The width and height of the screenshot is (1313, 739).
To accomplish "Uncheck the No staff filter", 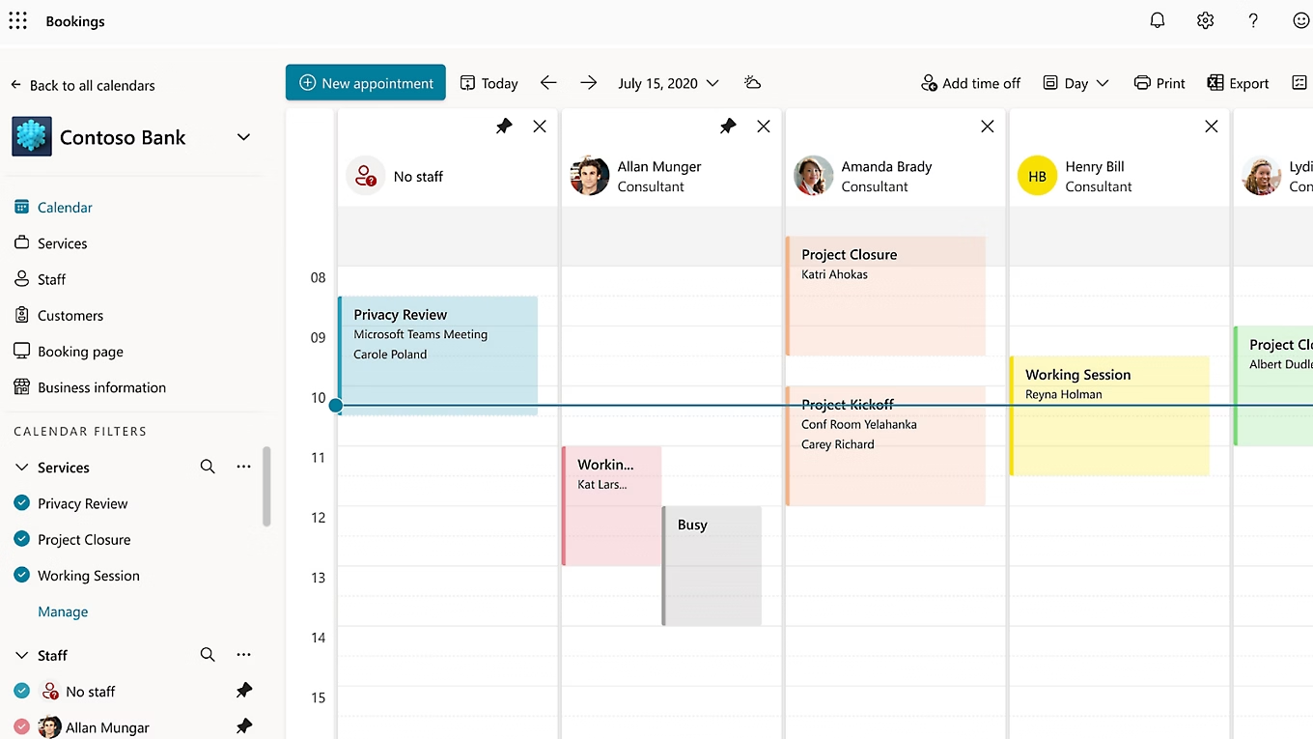I will (x=21, y=691).
